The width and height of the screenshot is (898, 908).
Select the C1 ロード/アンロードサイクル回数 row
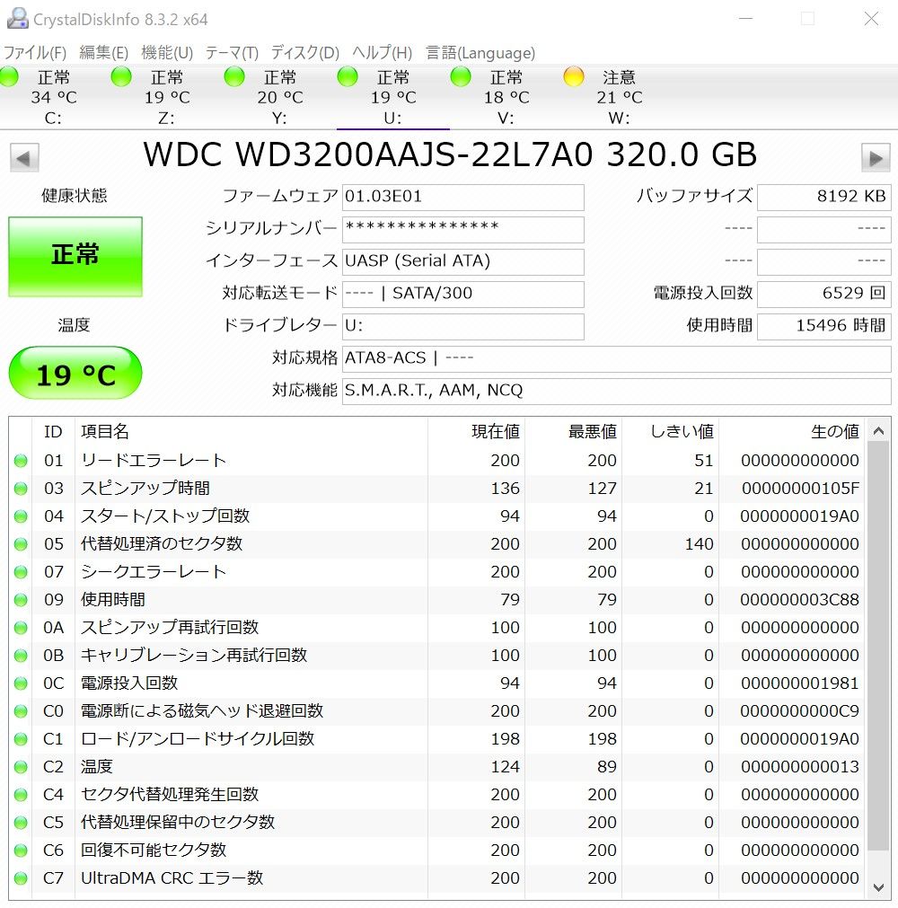(437, 738)
